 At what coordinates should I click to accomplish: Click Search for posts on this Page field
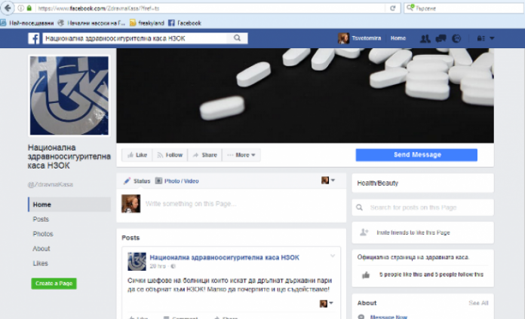[x=422, y=207]
